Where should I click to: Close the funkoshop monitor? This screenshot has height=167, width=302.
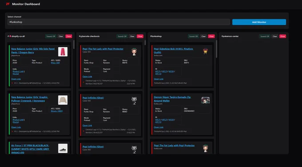pos(211,36)
